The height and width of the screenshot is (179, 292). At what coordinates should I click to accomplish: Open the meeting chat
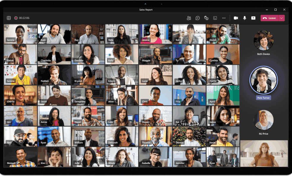point(197,18)
